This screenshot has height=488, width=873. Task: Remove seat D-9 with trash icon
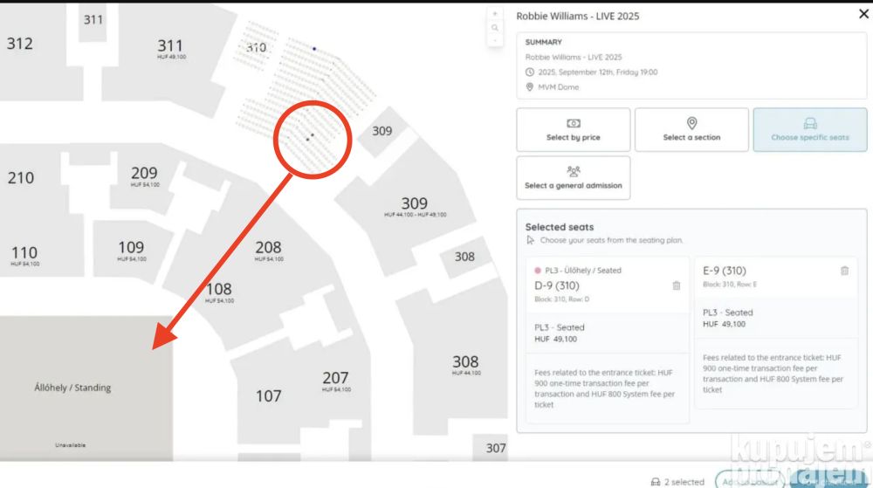coord(677,285)
